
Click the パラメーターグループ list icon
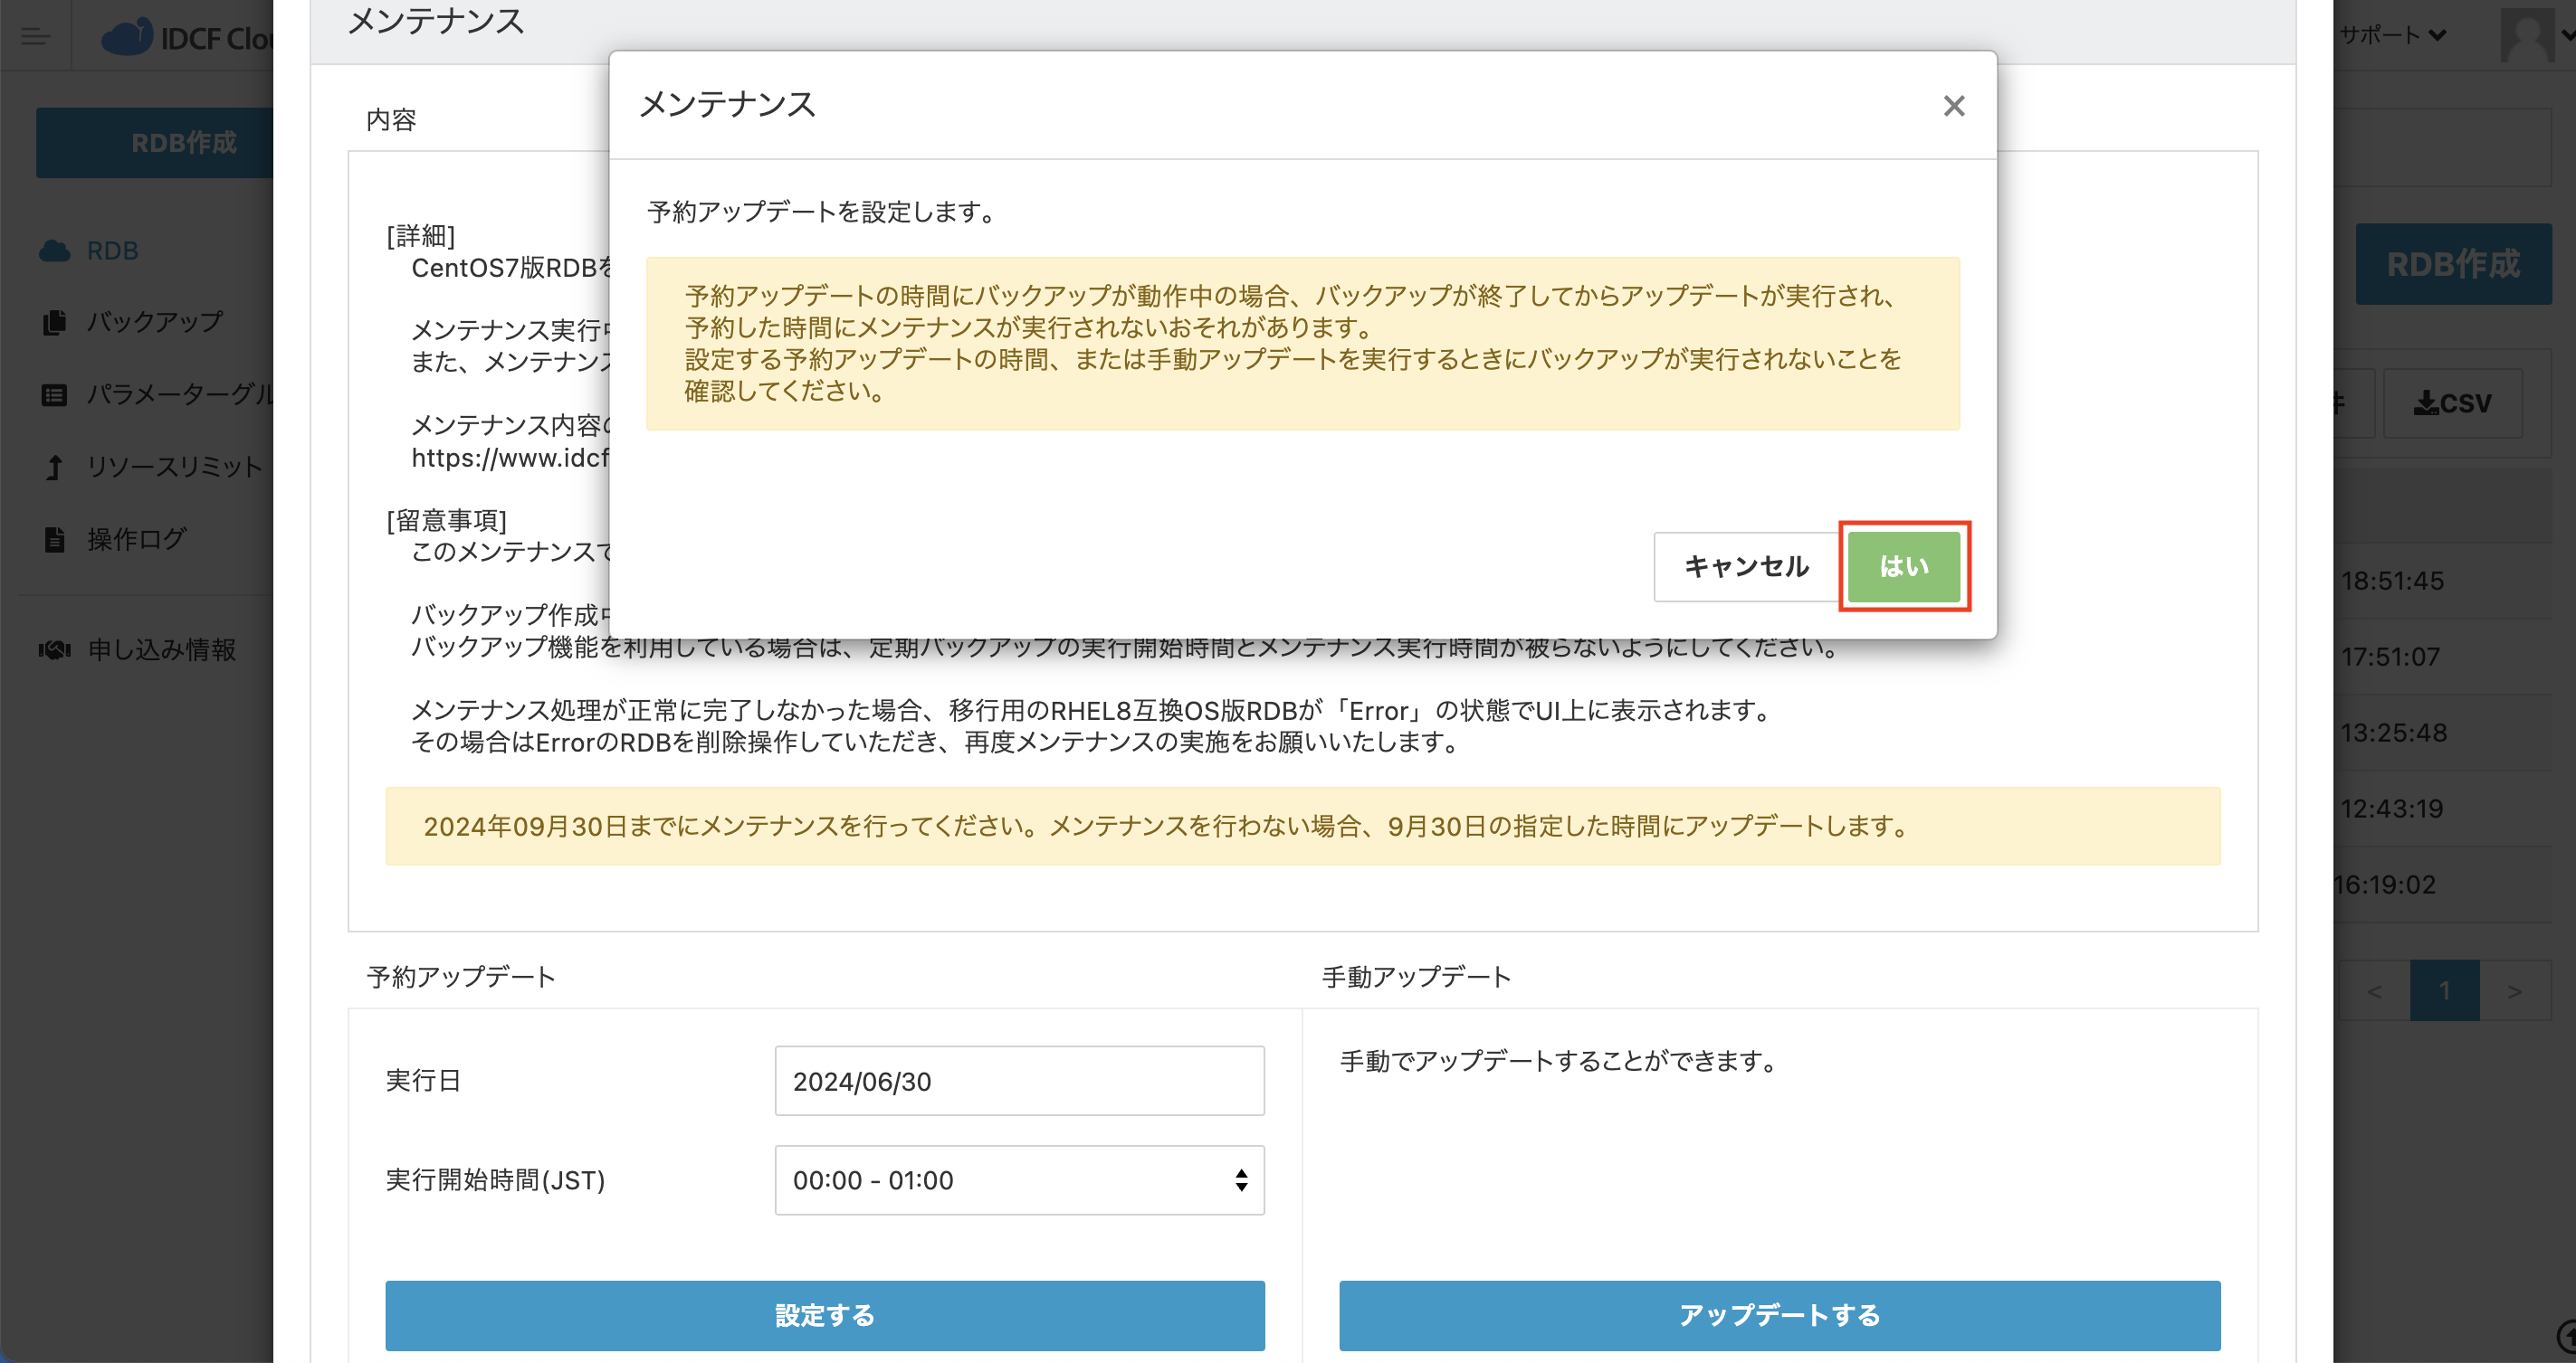coord(55,394)
